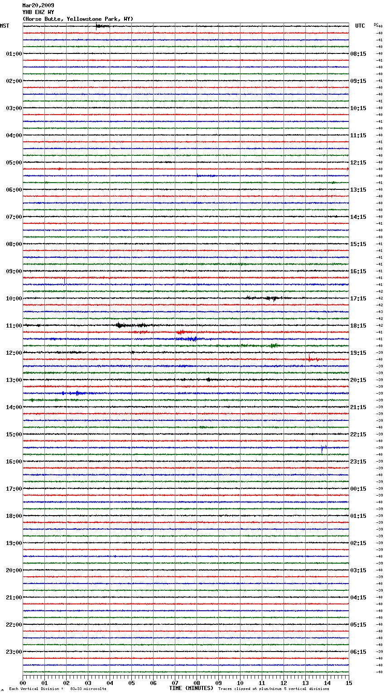Click the 03:15 UTC time label
385x695 pixels.
pos(358,570)
